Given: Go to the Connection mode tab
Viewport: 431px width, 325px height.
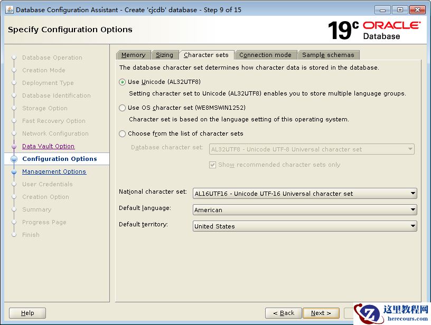Looking at the screenshot, I should coord(265,55).
